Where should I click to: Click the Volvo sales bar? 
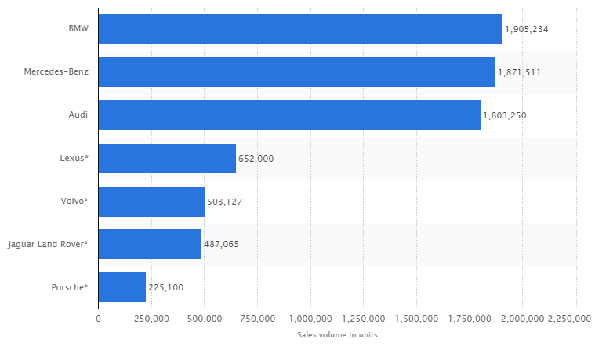[x=151, y=202]
